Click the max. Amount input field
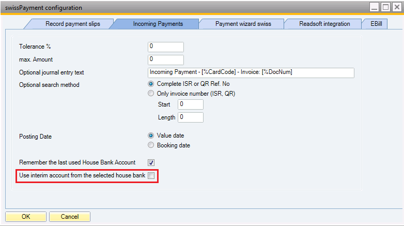Image resolution: width=404 pixels, height=226 pixels. 166,59
